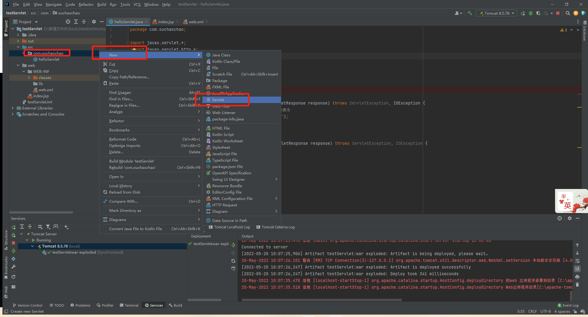Click Add Service plus icon
588x317 pixels.
(x=66, y=226)
